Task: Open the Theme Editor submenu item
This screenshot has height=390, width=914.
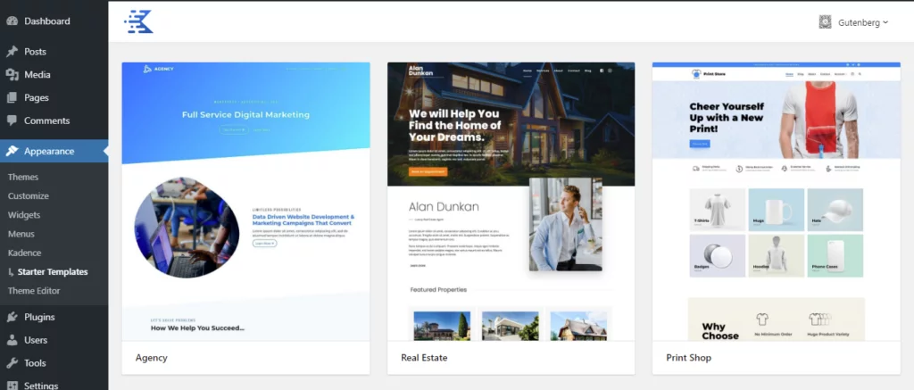Action: [34, 290]
